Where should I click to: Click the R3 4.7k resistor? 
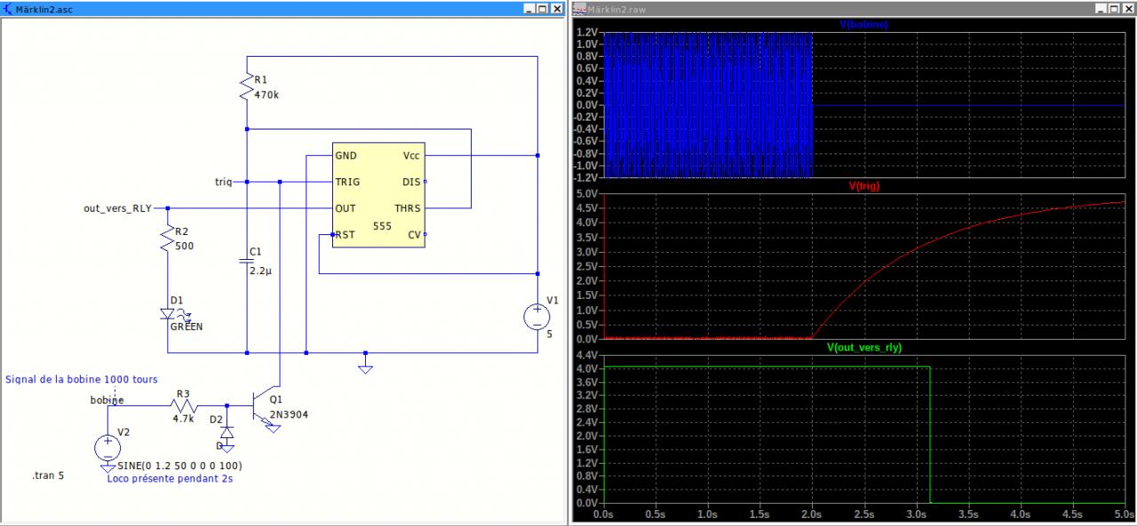pos(184,406)
